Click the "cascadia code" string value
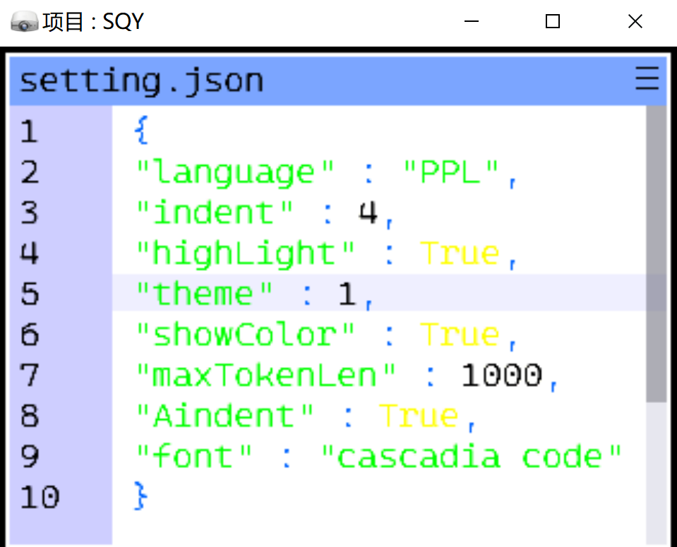The image size is (677, 547). [x=471, y=457]
